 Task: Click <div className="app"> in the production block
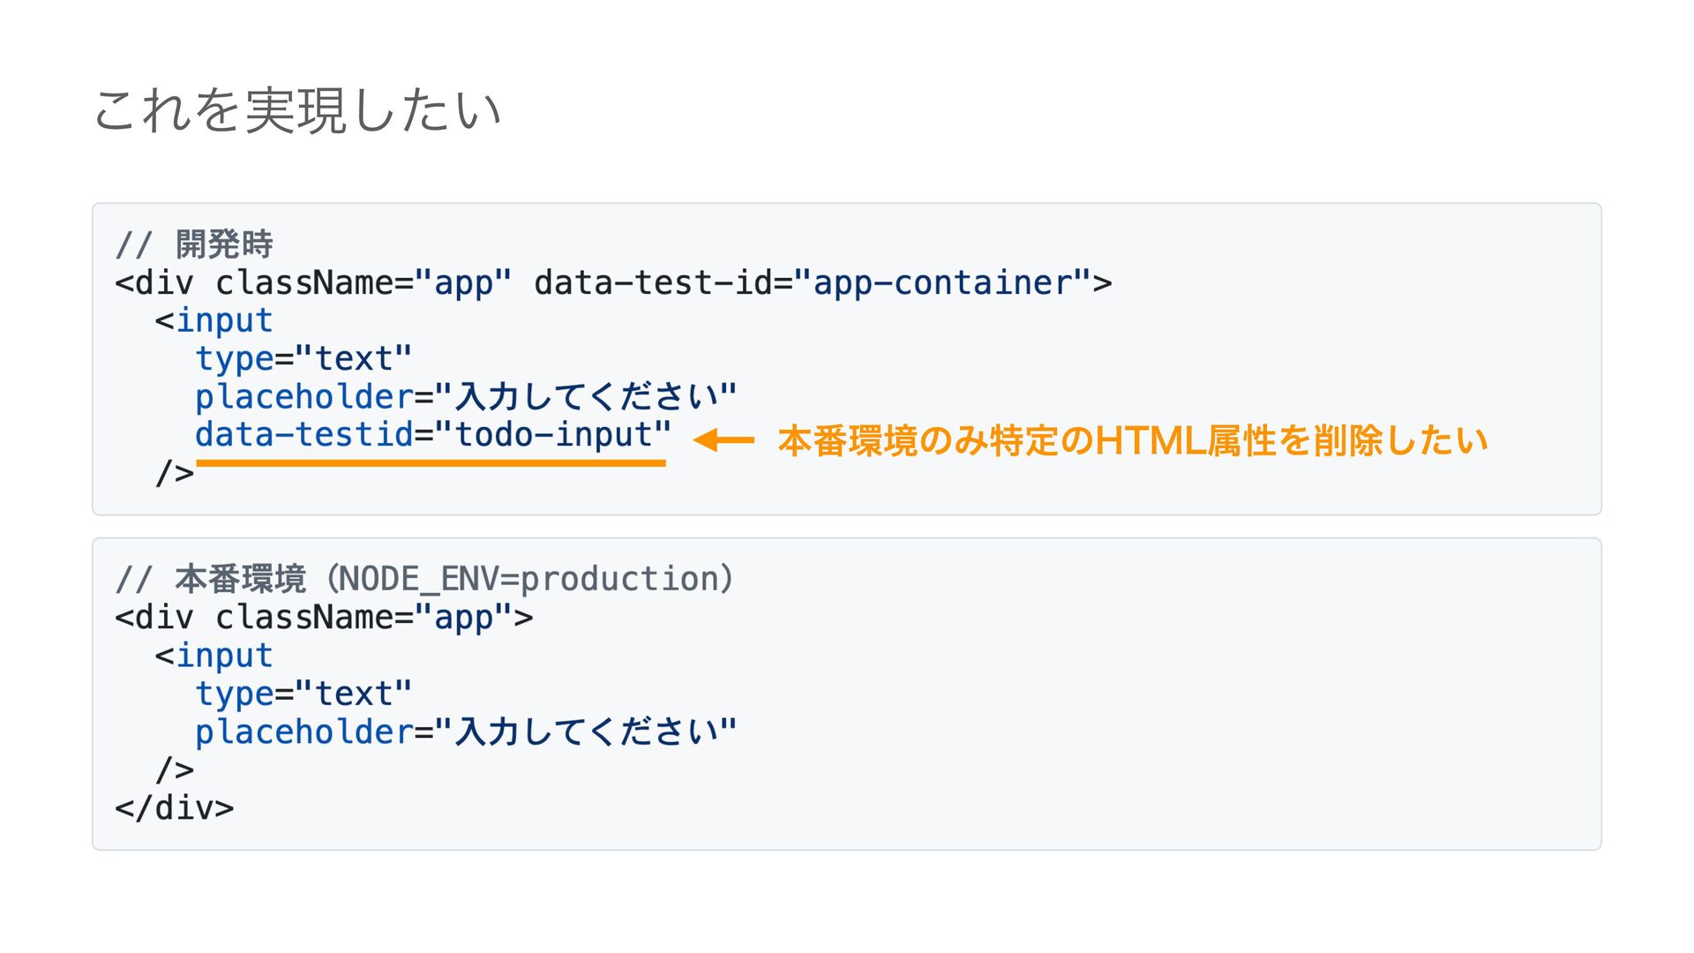tap(324, 618)
